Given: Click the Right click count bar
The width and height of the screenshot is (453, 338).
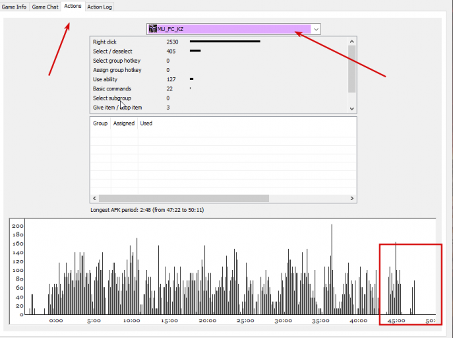Looking at the screenshot, I should pyautogui.click(x=225, y=42).
